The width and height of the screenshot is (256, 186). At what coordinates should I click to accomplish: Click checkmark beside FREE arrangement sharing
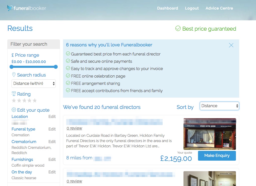[x=68, y=83]
